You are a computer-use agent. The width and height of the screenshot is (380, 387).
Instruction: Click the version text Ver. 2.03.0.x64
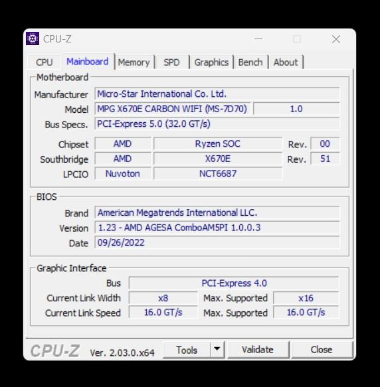122,352
